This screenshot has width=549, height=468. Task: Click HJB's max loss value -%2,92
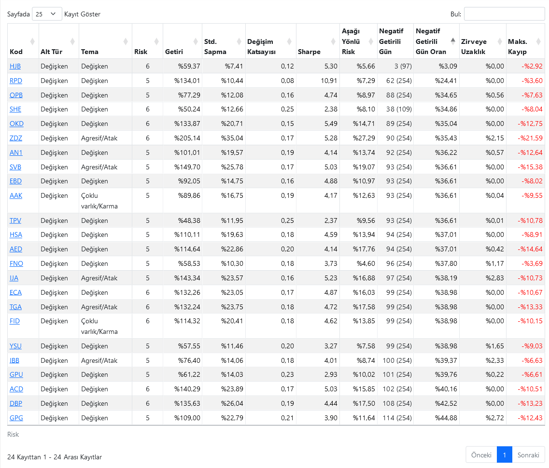[532, 66]
